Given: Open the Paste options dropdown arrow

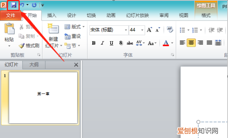Looking at the screenshot, I should pos(9,46).
